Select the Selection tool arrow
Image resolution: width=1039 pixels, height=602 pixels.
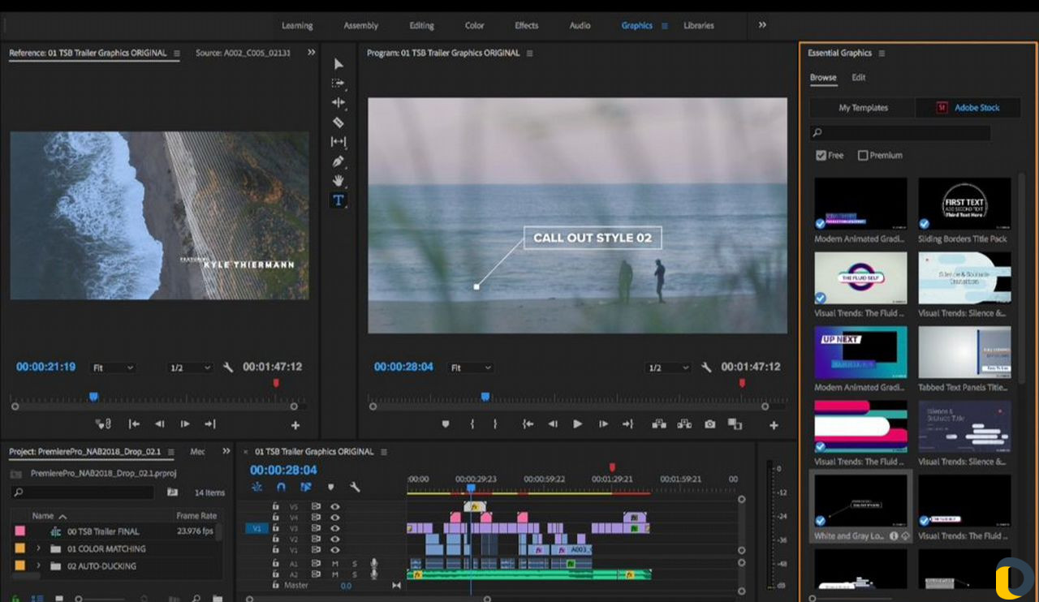pos(338,64)
